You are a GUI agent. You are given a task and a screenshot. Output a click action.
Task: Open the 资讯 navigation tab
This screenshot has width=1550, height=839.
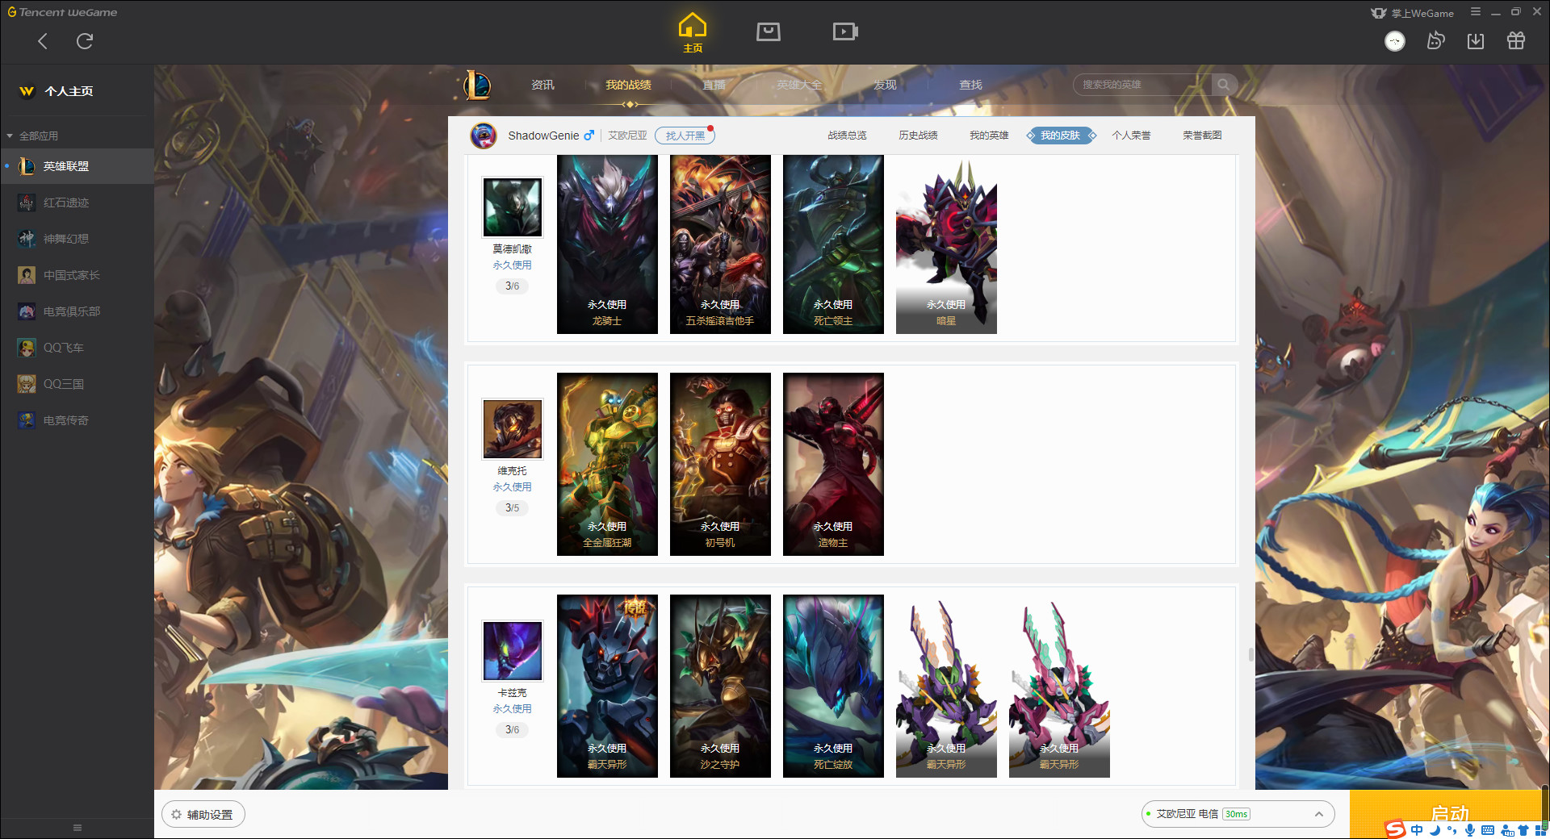point(542,85)
